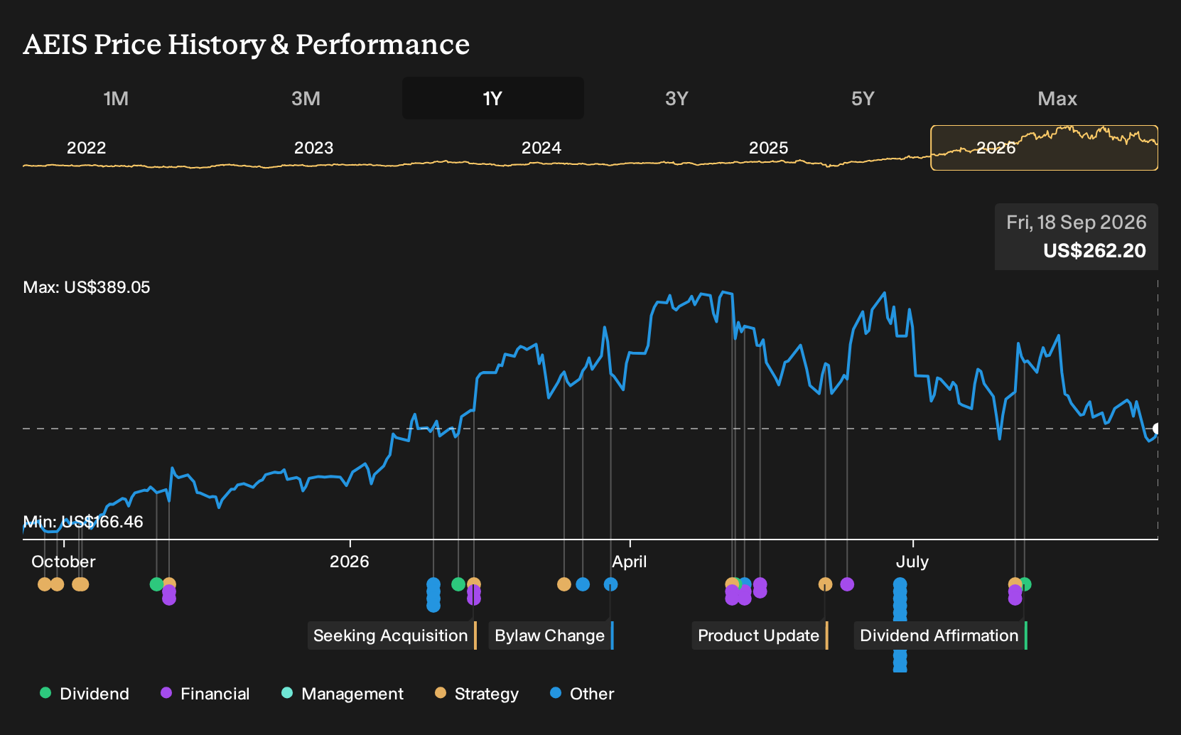This screenshot has height=735, width=1181.
Task: Click the purple Financial dot after Product Update
Action: coord(847,584)
